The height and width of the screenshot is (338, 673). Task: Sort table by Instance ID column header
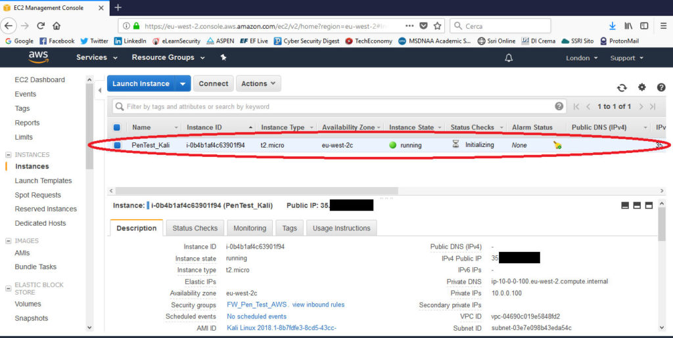point(204,127)
